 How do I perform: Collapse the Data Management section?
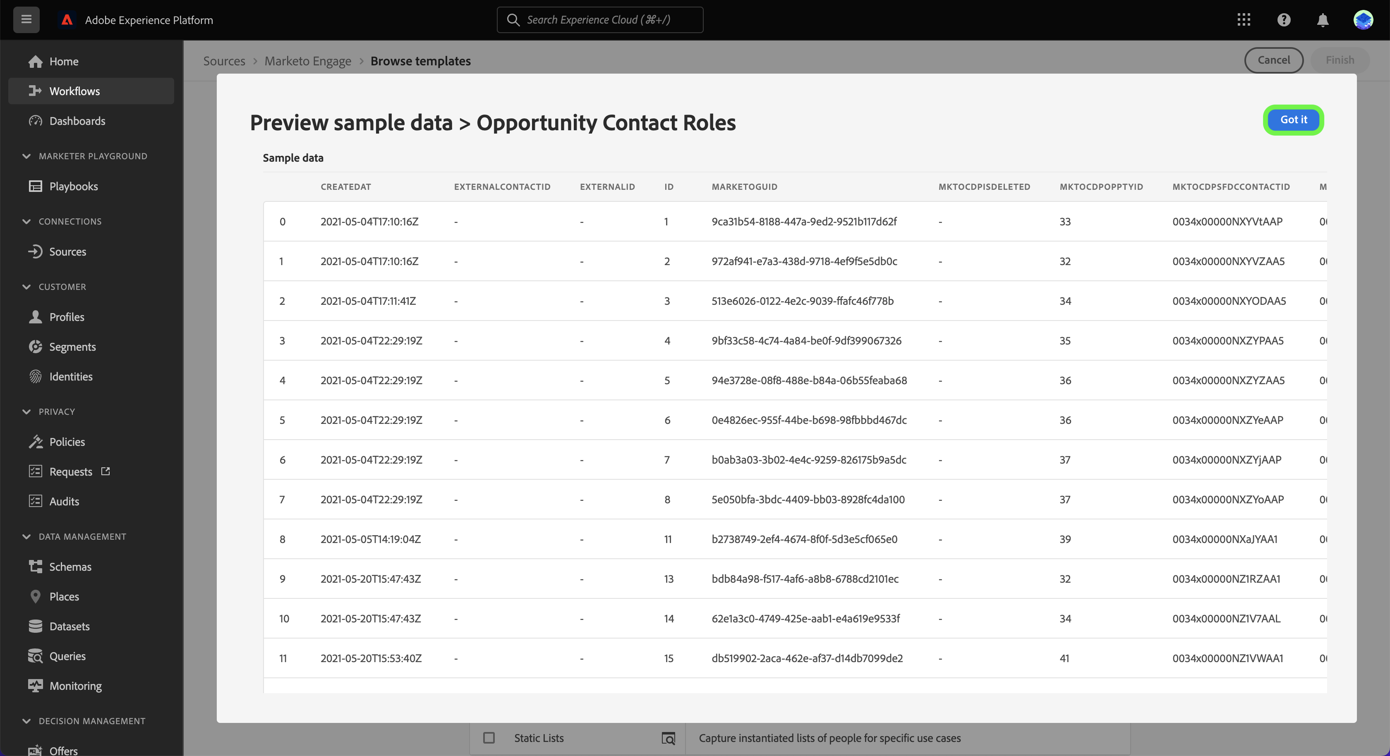(26, 536)
